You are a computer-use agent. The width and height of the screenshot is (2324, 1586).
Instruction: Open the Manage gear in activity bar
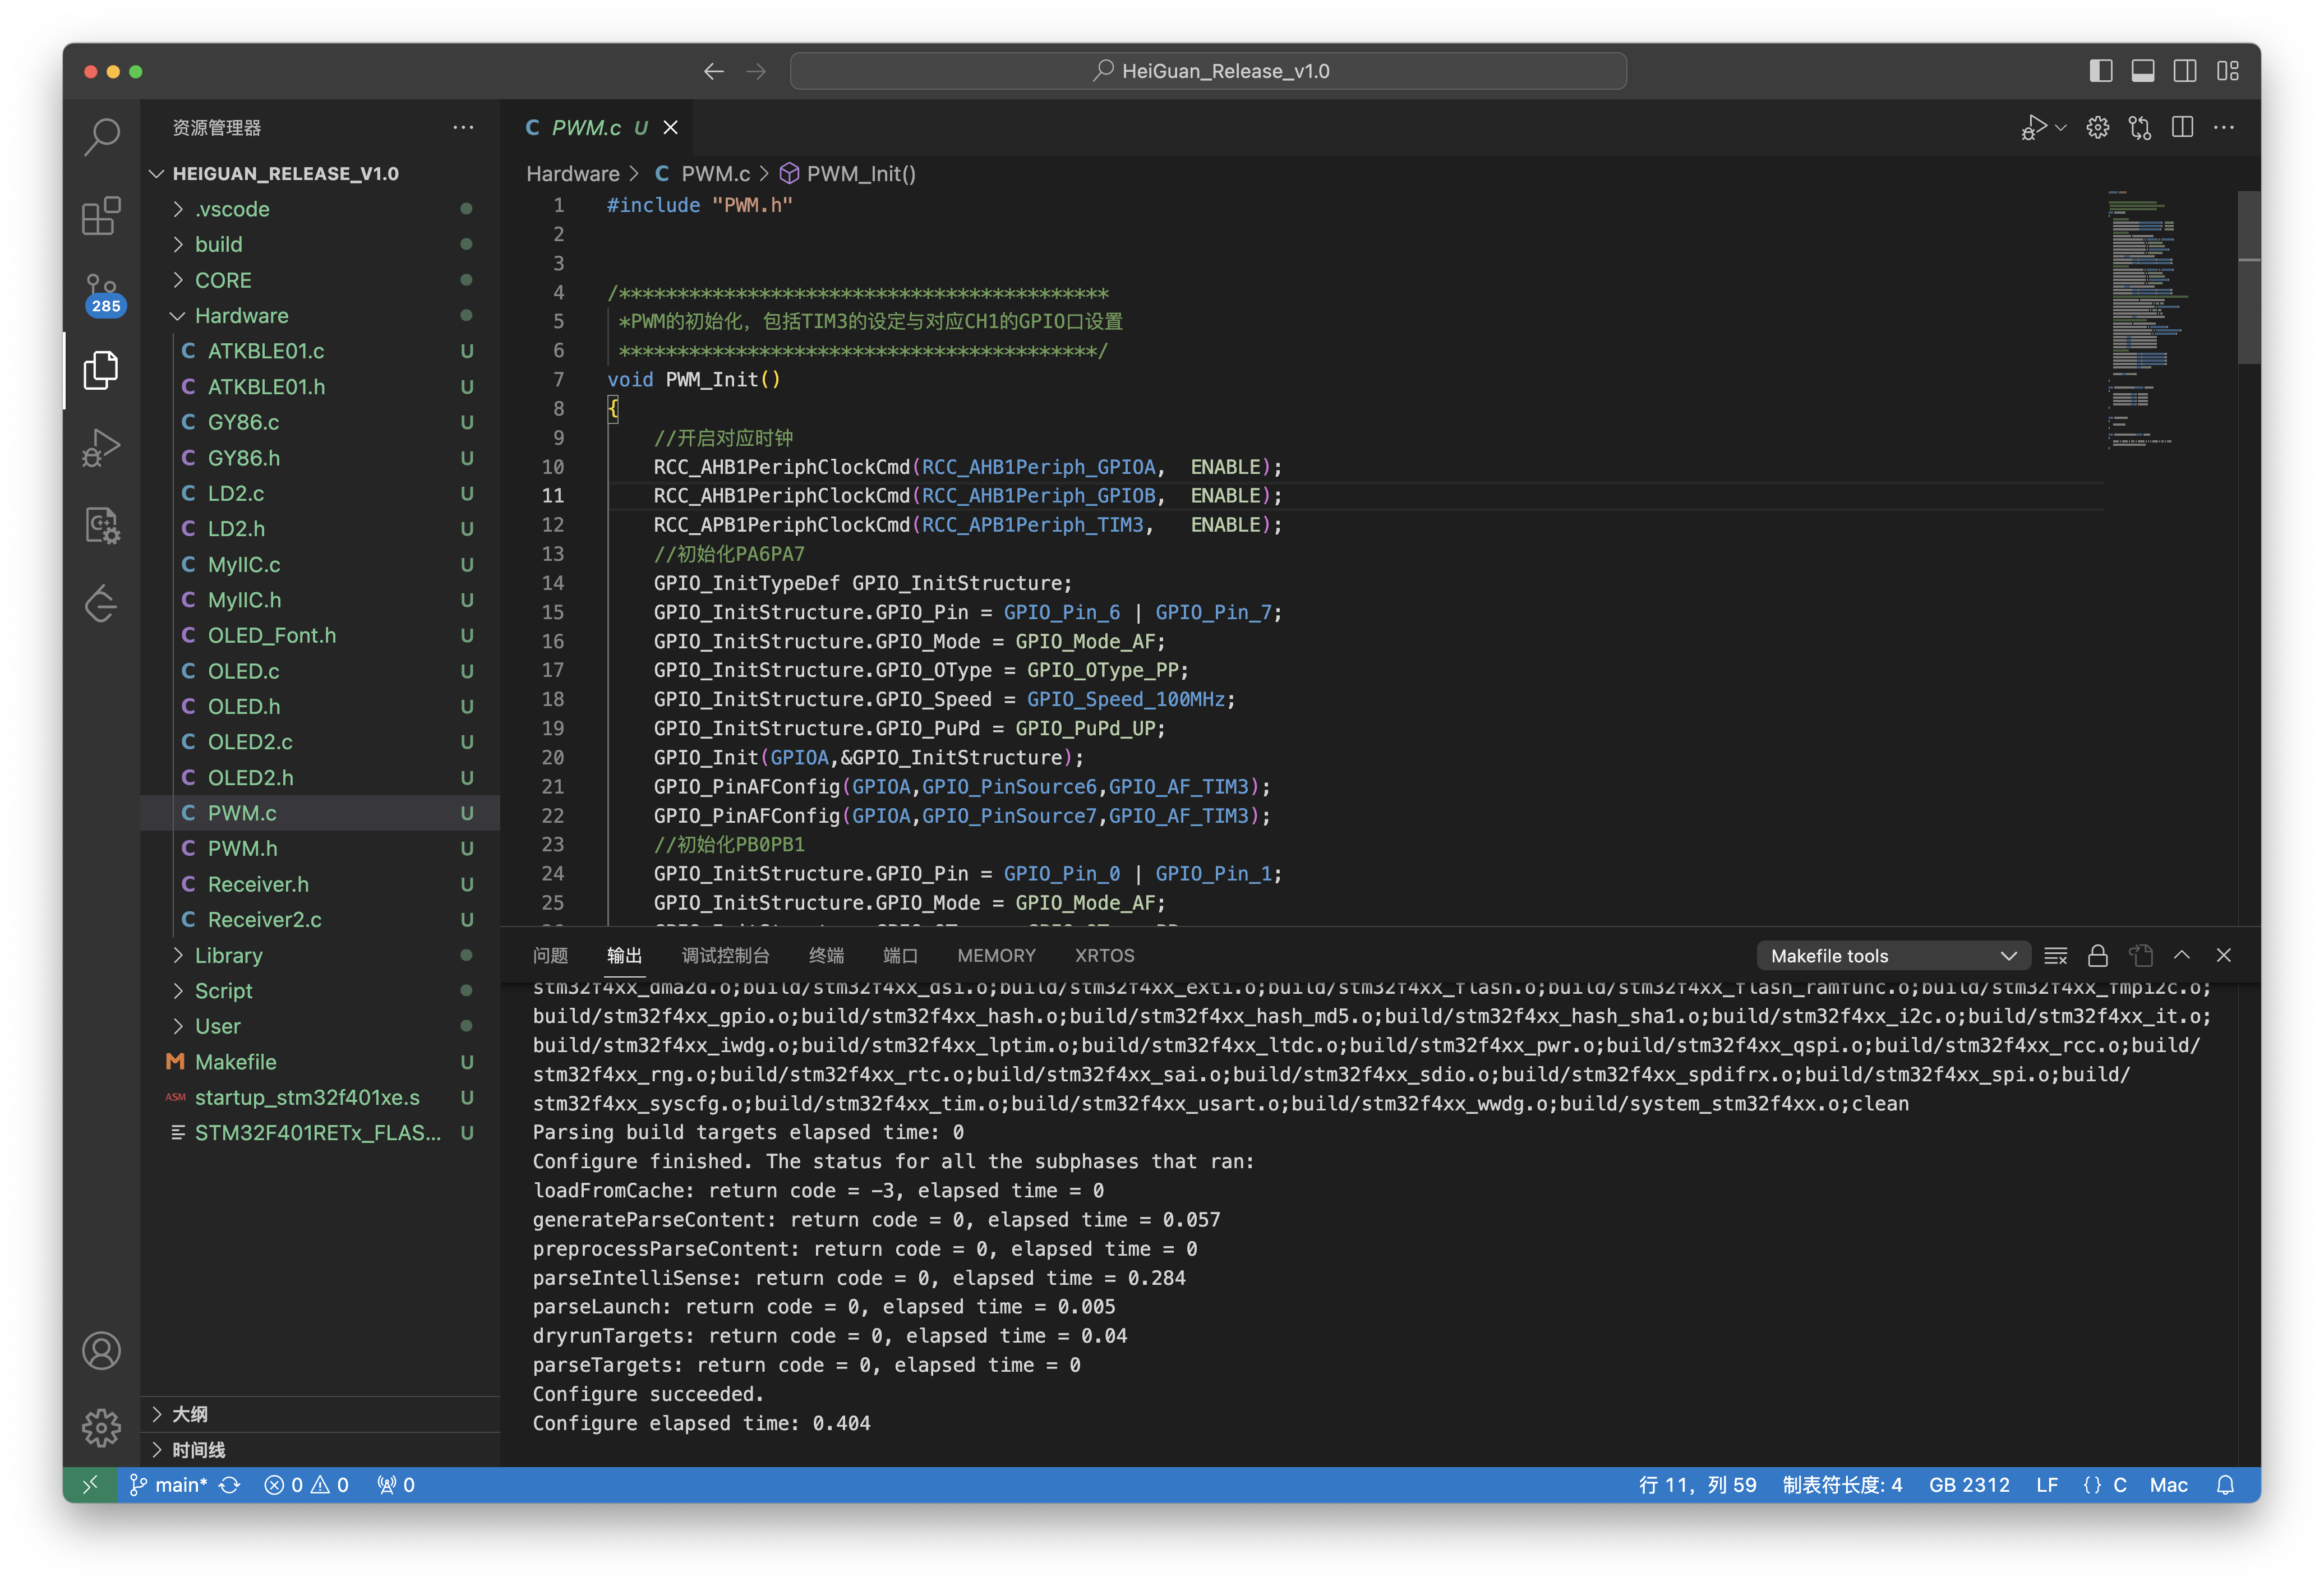tap(101, 1428)
